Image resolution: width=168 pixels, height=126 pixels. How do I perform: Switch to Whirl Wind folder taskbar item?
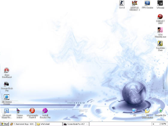[49, 124]
